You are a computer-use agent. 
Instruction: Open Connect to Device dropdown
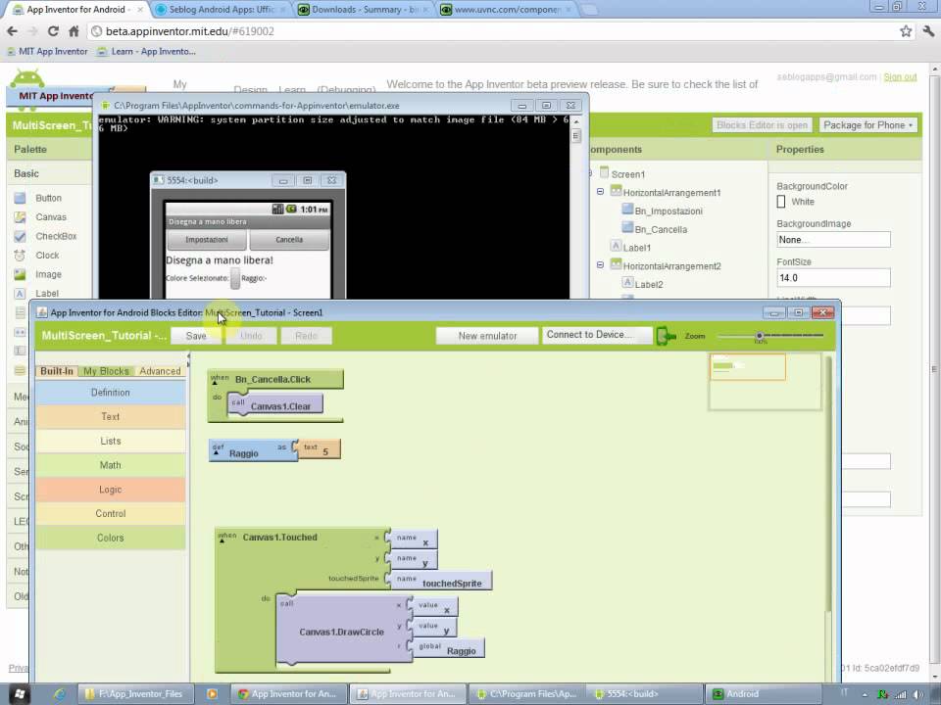597,335
